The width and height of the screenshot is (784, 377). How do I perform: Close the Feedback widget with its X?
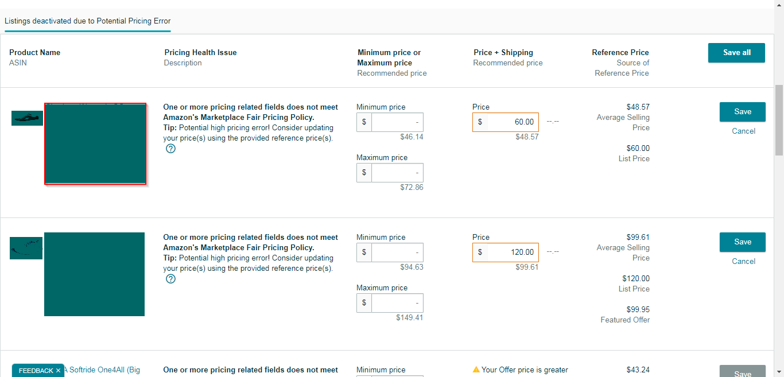click(x=58, y=371)
